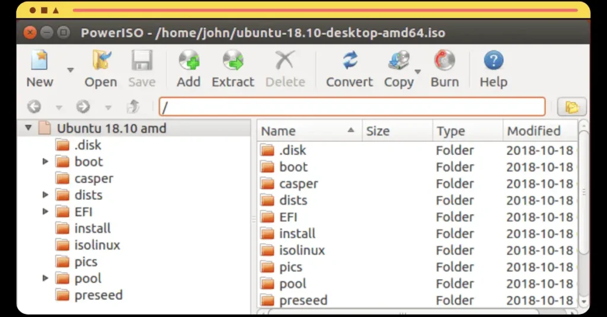
Task: Select install folder in tree panel
Action: 92,228
